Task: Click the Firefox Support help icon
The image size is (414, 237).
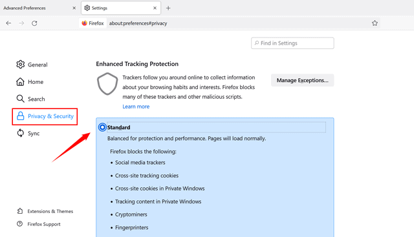Action: click(x=20, y=224)
